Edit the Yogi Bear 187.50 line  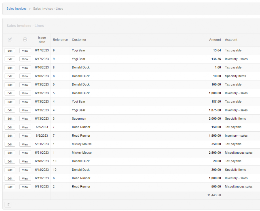[x=10, y=102]
